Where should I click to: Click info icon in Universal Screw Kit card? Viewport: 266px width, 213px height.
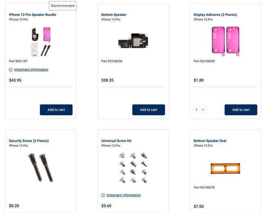[103, 195]
